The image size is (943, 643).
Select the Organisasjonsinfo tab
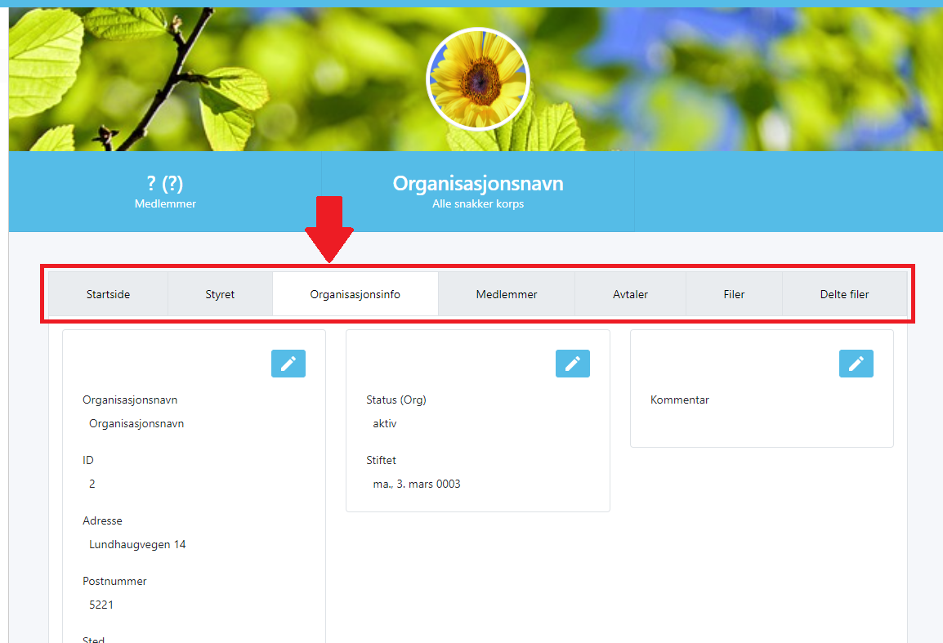(x=355, y=294)
